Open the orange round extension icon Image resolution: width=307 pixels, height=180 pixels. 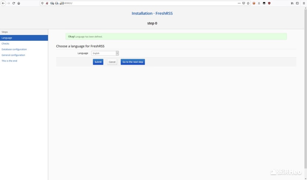(254, 3)
